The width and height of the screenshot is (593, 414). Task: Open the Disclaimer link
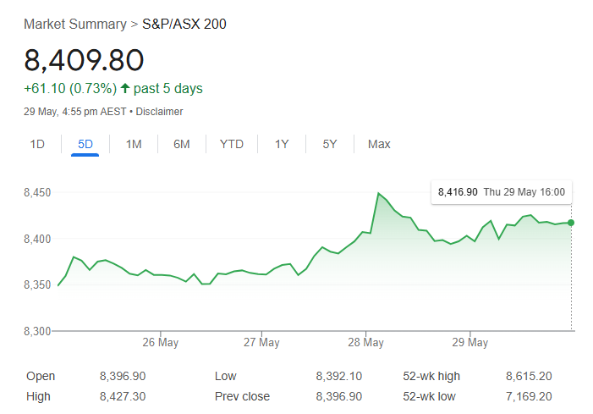(159, 112)
